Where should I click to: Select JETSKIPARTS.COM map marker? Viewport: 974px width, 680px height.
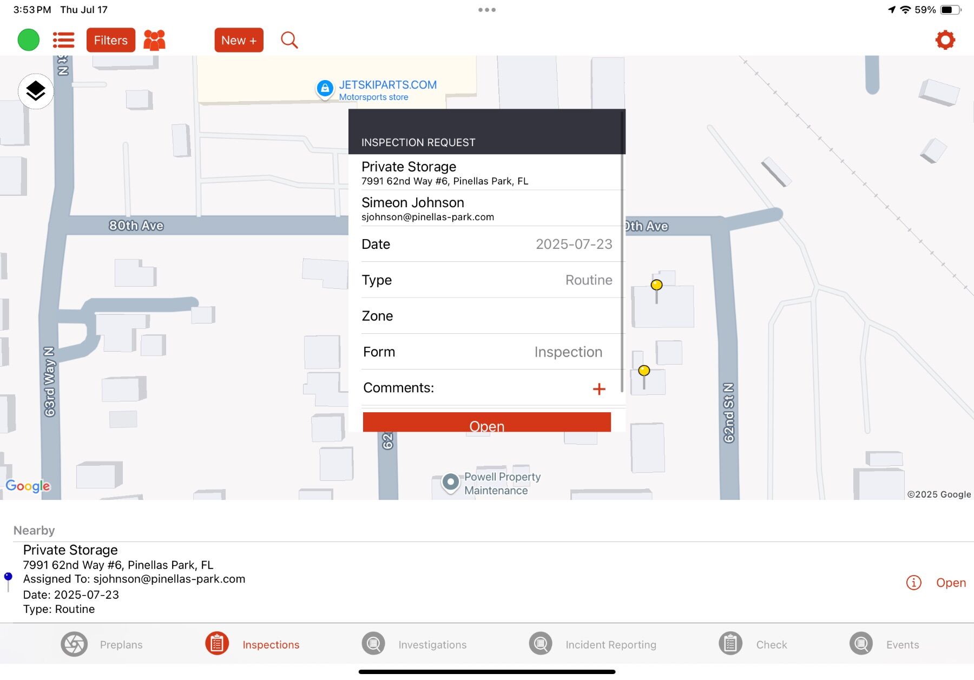[x=325, y=89]
